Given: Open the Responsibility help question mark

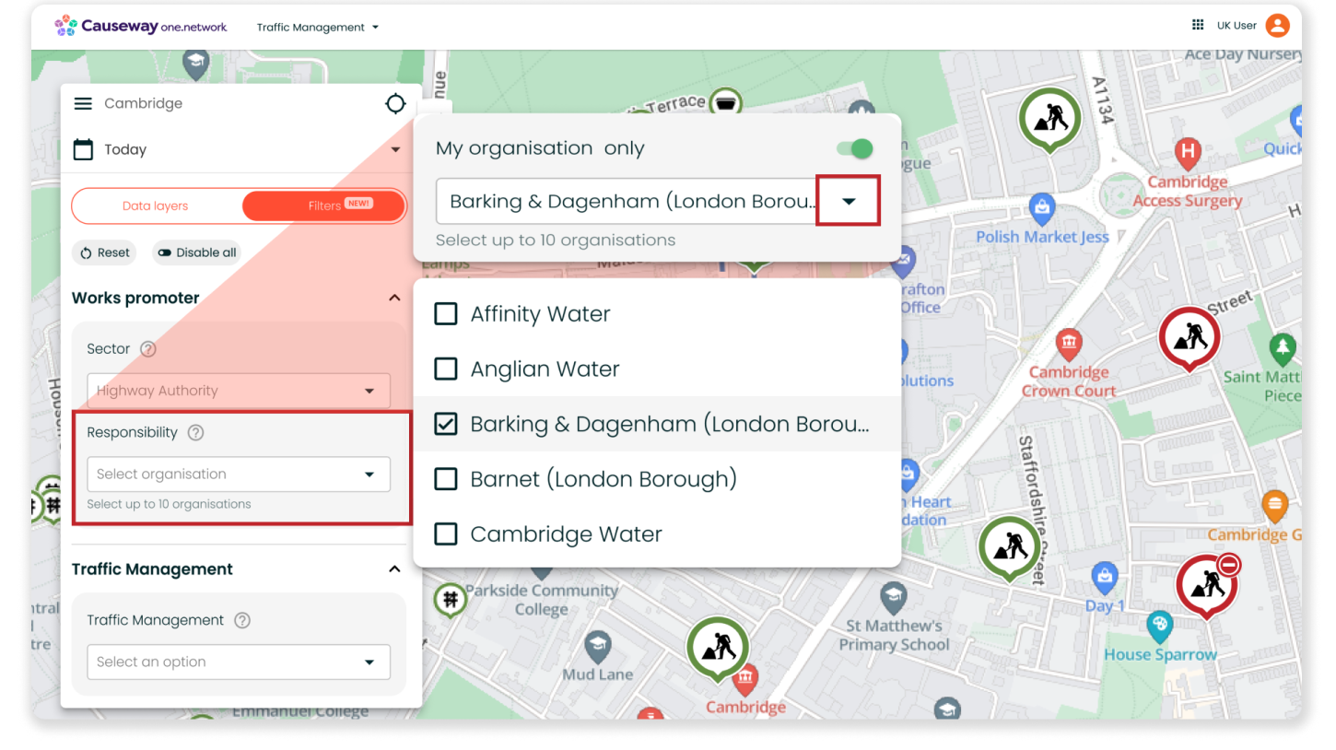Looking at the screenshot, I should click(195, 432).
